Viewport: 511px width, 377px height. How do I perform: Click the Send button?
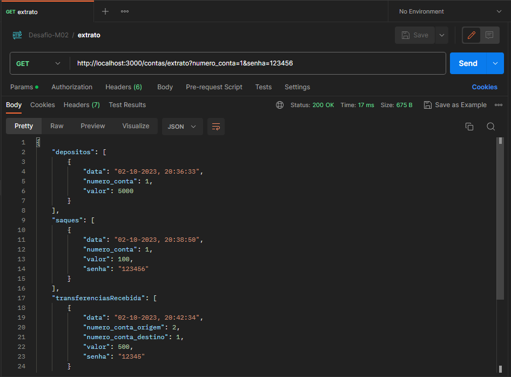click(x=468, y=63)
